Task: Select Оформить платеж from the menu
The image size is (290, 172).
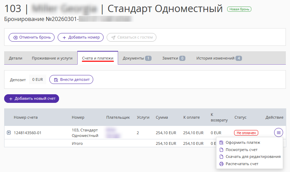Action: [243, 142]
